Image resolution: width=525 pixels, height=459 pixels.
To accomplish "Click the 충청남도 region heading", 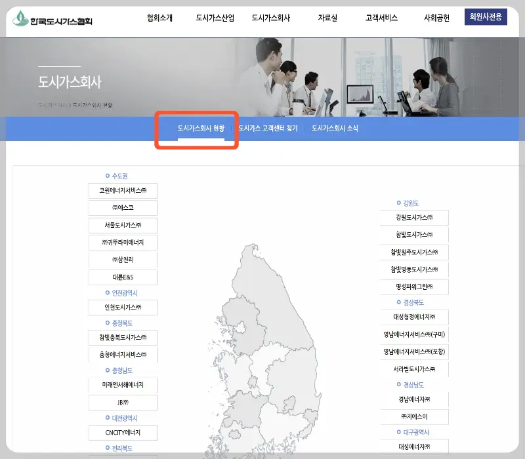I will point(119,370).
